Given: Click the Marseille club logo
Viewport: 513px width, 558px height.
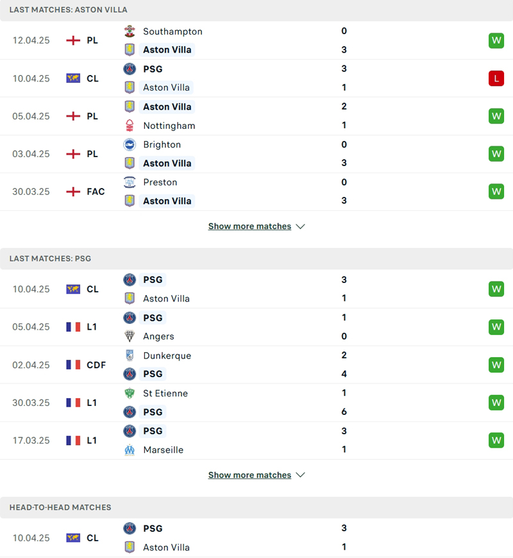Looking at the screenshot, I should (130, 450).
